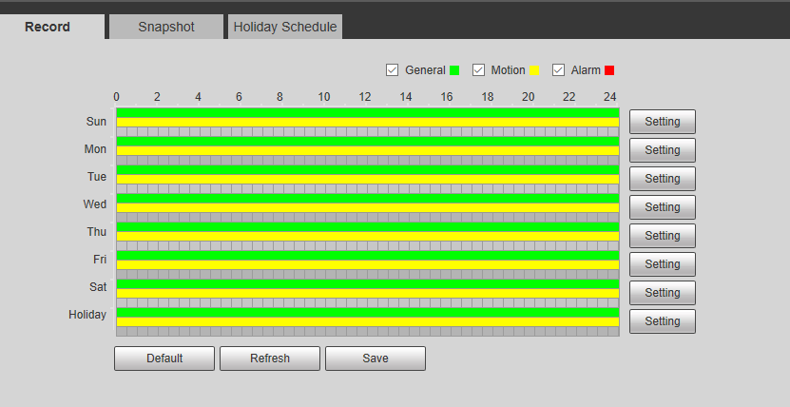Image resolution: width=790 pixels, height=407 pixels.
Task: Click Friday's yellow Motion timeline bar
Action: click(x=367, y=264)
